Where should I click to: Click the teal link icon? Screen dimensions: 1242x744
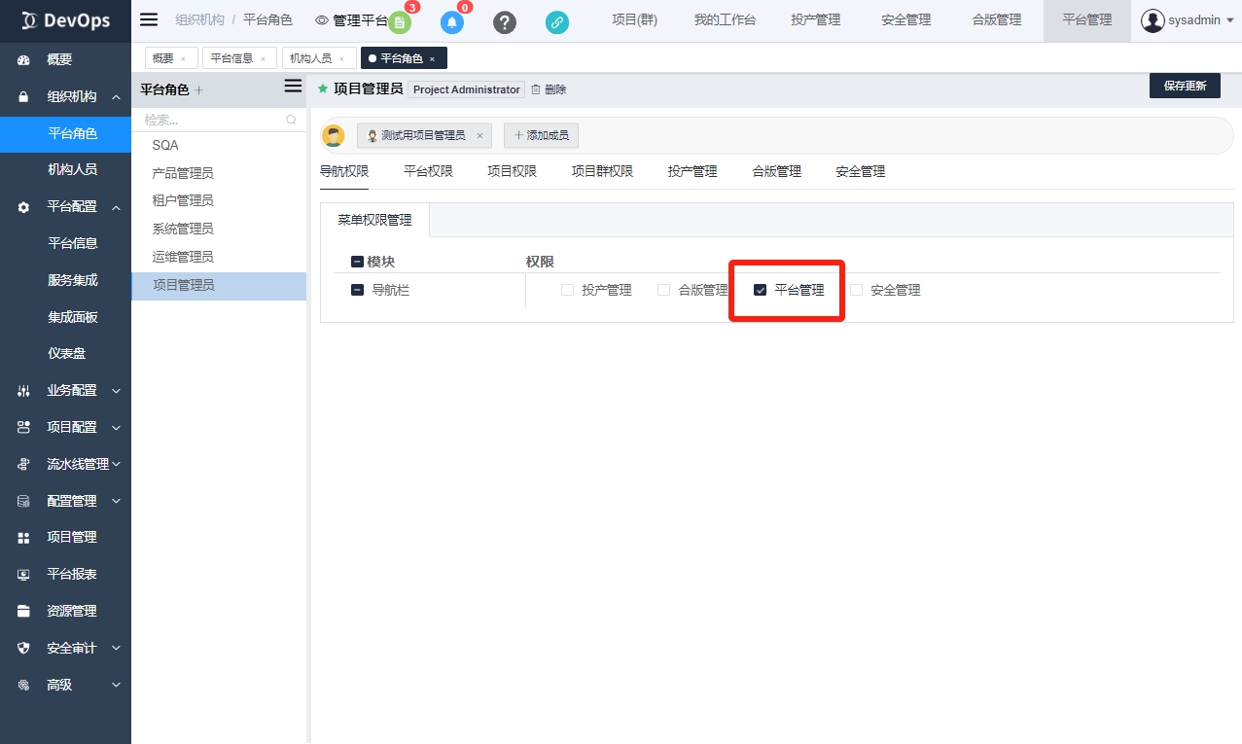[x=556, y=22]
